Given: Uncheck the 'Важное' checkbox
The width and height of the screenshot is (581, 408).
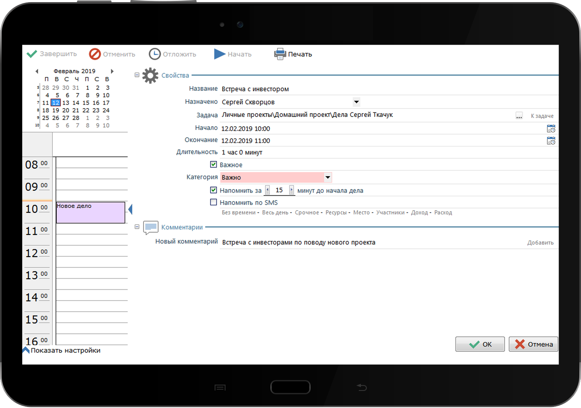Looking at the screenshot, I should pyautogui.click(x=214, y=164).
